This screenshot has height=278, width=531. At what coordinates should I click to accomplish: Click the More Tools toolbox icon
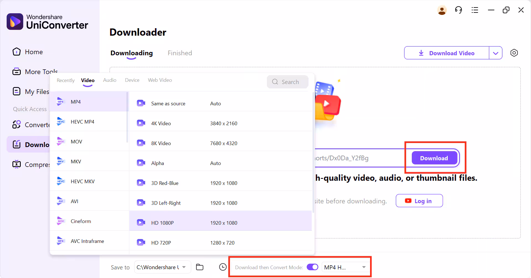[x=17, y=72]
